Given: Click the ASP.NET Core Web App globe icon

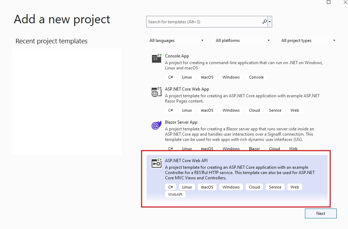Looking at the screenshot, I should tap(157, 92).
